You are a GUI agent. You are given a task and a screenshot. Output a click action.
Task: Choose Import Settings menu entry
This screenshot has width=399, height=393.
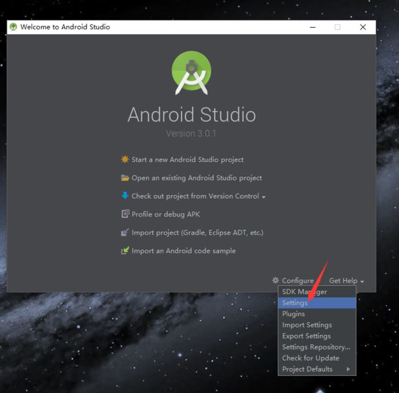coord(317,325)
